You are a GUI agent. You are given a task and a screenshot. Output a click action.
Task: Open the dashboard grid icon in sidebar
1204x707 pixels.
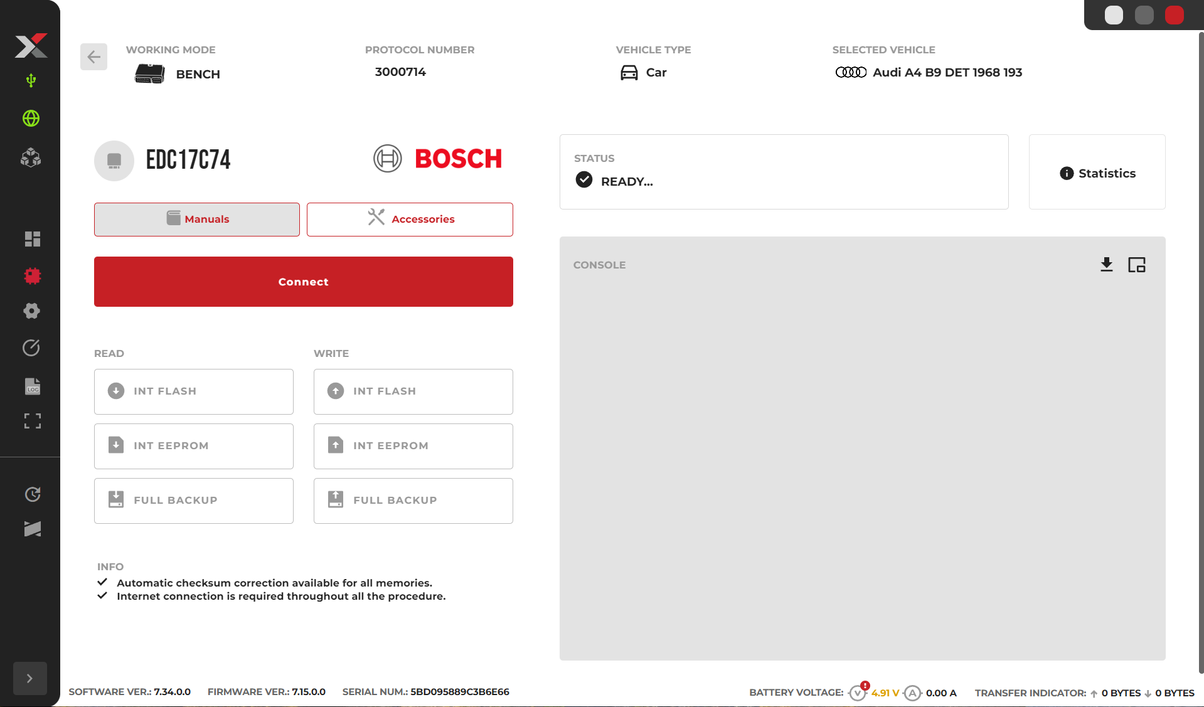click(32, 239)
